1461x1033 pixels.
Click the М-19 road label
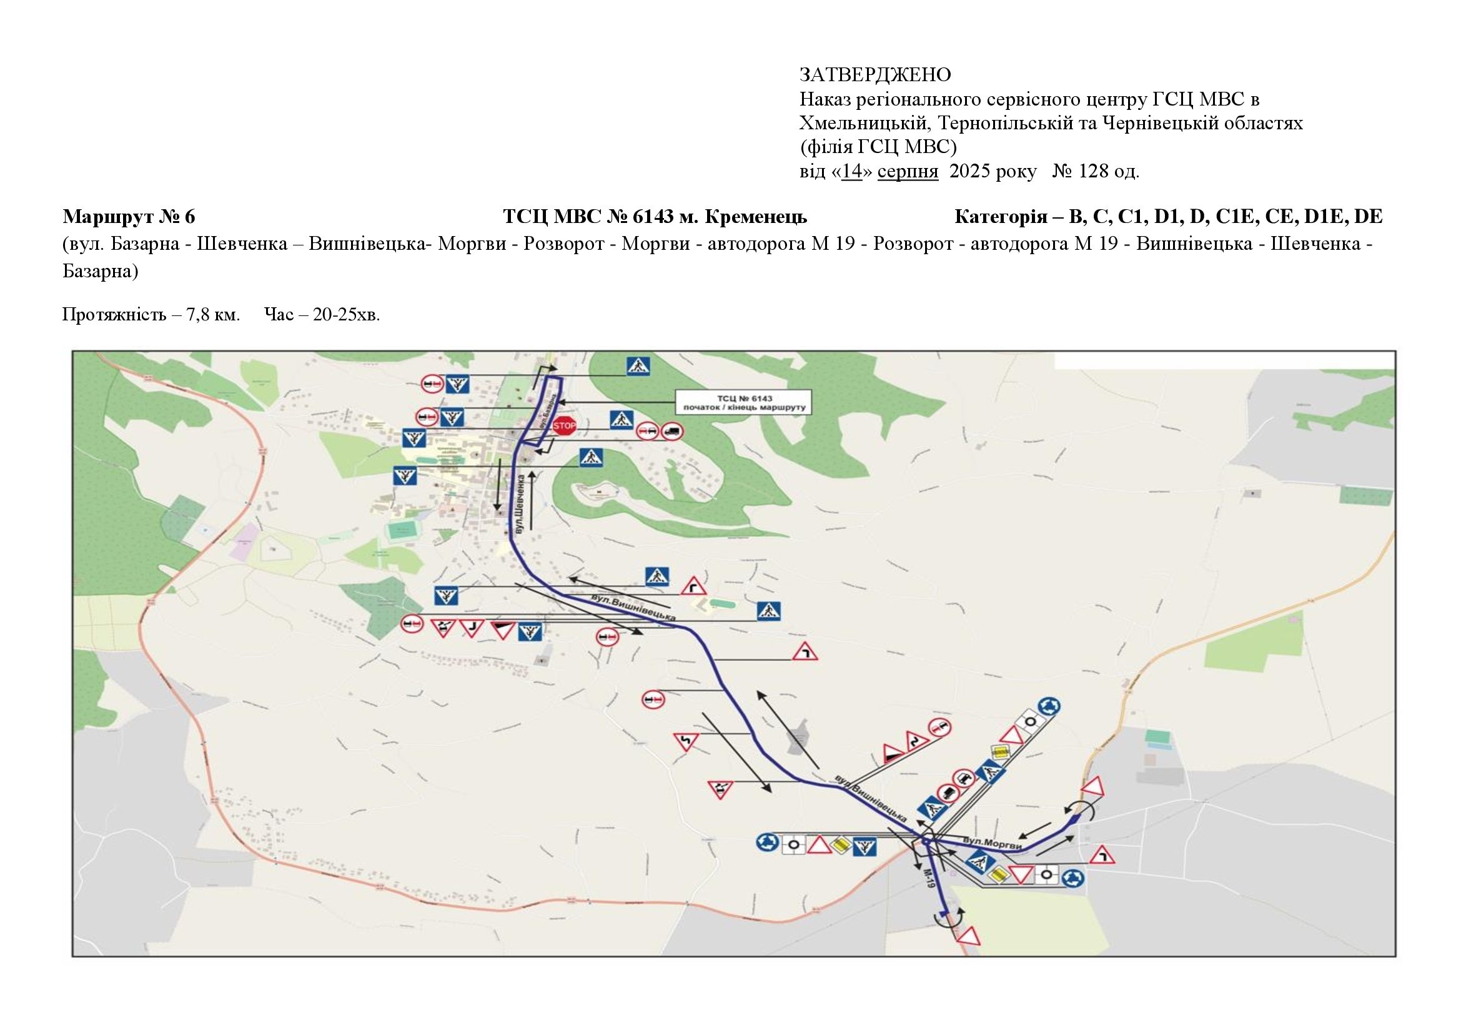[x=928, y=877]
